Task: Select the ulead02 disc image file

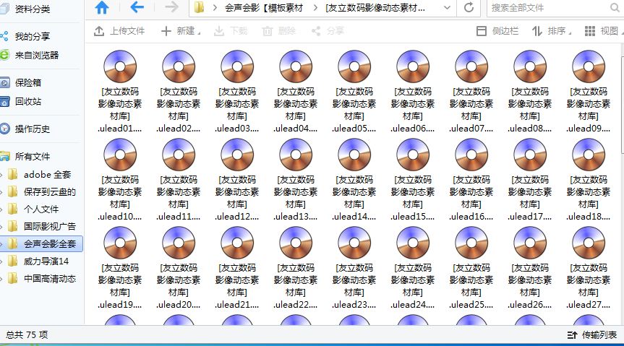Action: tap(179, 91)
